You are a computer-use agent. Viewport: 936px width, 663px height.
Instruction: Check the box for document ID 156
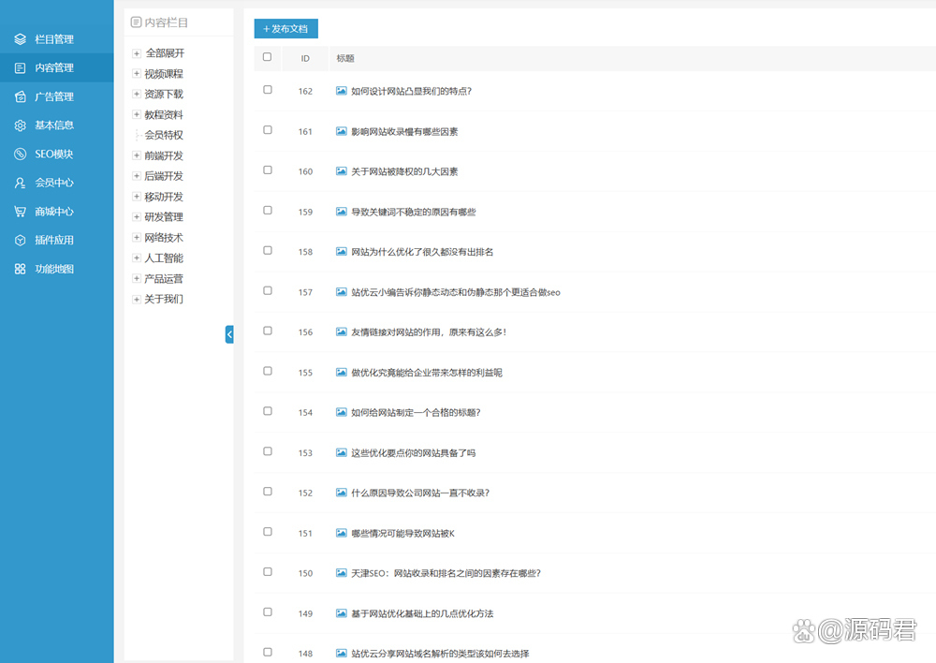(268, 331)
